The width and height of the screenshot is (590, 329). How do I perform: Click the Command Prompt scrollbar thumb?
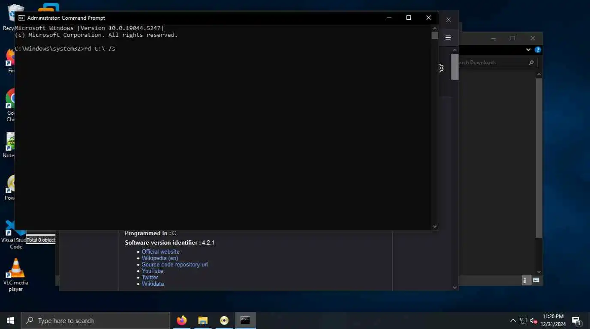point(435,36)
